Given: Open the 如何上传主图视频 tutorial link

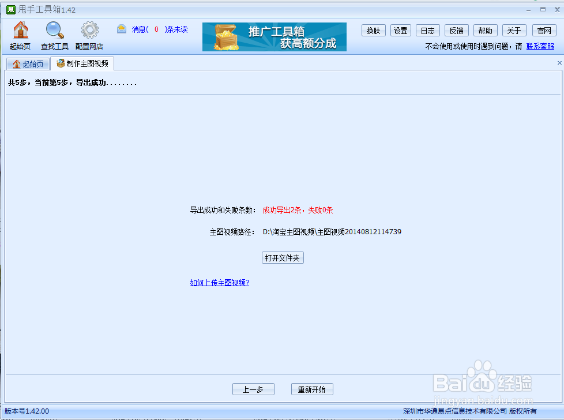Looking at the screenshot, I should click(x=219, y=283).
